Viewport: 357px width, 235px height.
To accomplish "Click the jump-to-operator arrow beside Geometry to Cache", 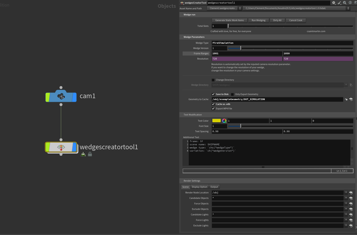I will tap(346, 99).
